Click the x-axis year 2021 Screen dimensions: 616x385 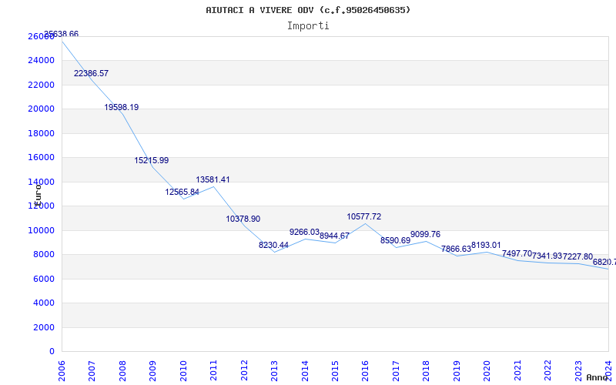(x=517, y=370)
